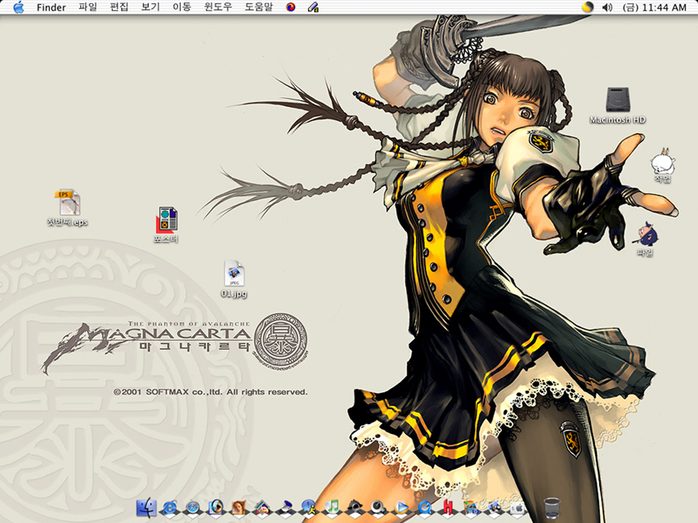Open the 파일 menu
Viewport: 698px width, 523px height.
pos(87,7)
